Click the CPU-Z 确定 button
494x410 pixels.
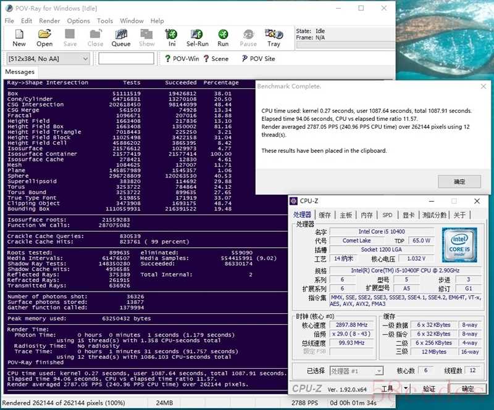[x=467, y=388]
